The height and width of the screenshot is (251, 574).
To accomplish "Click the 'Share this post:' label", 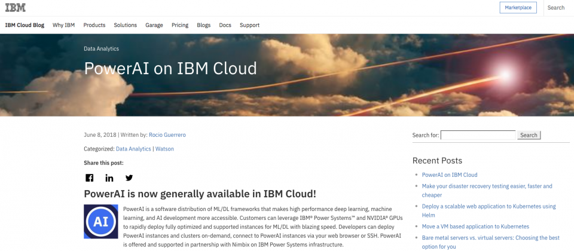I will click(x=103, y=163).
